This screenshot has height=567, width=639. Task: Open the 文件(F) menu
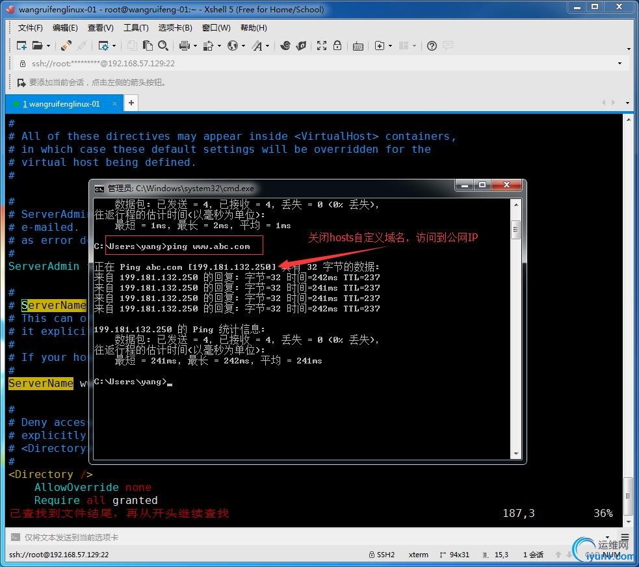(x=30, y=28)
